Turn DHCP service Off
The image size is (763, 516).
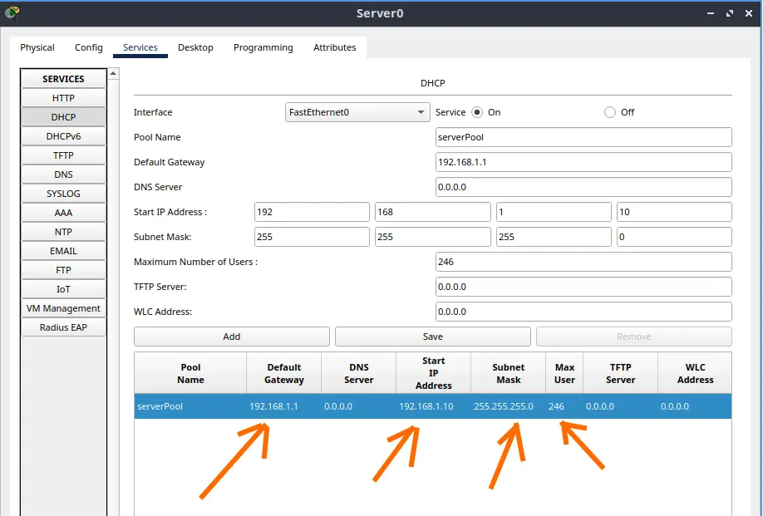click(610, 112)
